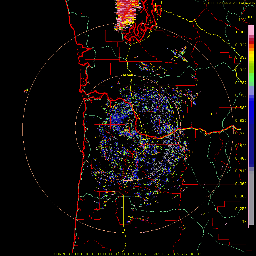Select the 0.413 scale value
Image resolution: width=256 pixels, height=256 pixels.
(241, 171)
